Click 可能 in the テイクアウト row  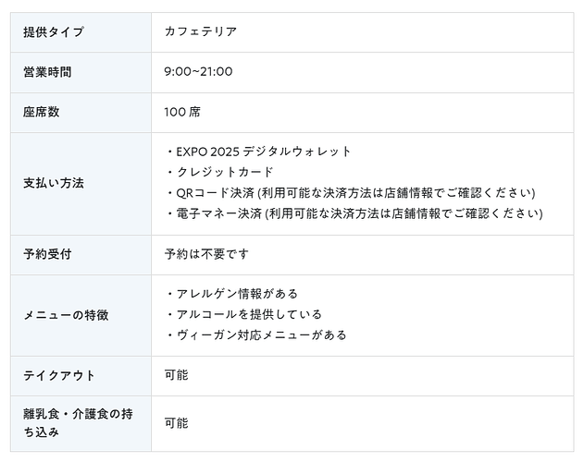click(x=176, y=376)
